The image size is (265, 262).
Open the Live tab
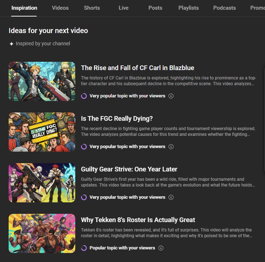124,8
